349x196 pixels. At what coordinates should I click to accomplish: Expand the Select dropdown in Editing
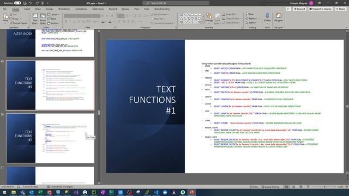tap(251, 23)
